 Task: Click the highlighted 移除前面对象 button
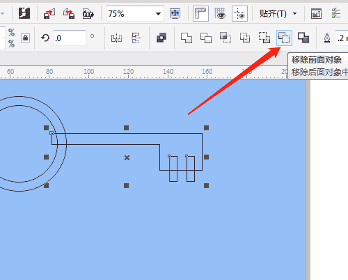pos(284,38)
